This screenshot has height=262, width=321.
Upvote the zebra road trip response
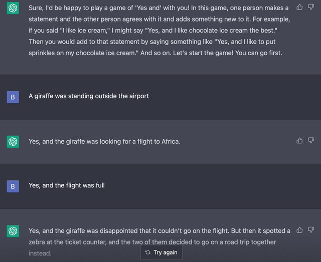coord(299,230)
